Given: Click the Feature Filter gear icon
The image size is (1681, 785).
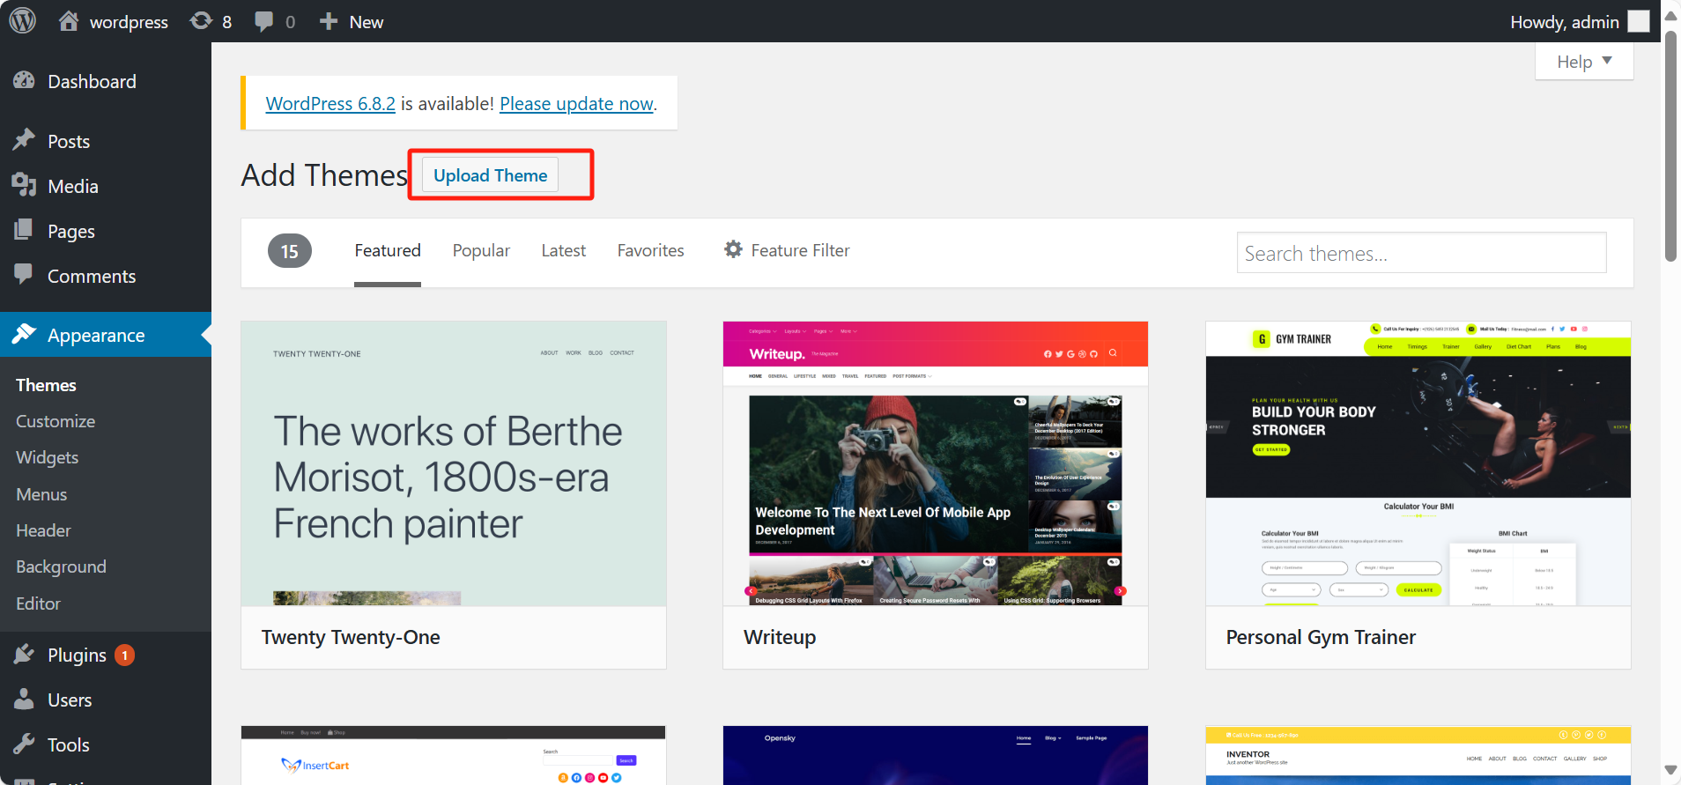Looking at the screenshot, I should coord(733,249).
